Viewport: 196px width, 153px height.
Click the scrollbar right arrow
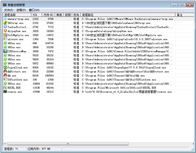click(x=193, y=144)
